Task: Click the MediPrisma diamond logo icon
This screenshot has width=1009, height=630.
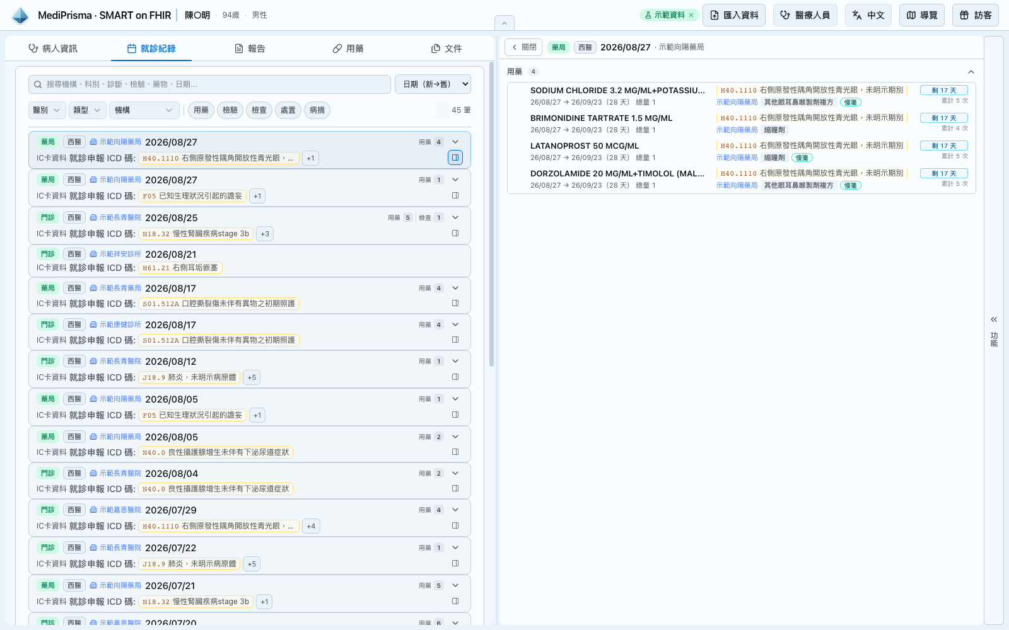Action: point(20,15)
